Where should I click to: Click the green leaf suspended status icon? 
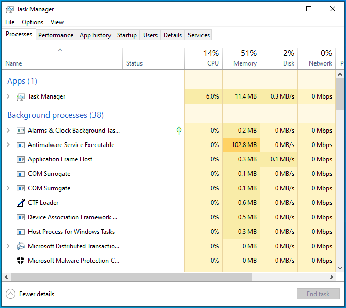(179, 131)
